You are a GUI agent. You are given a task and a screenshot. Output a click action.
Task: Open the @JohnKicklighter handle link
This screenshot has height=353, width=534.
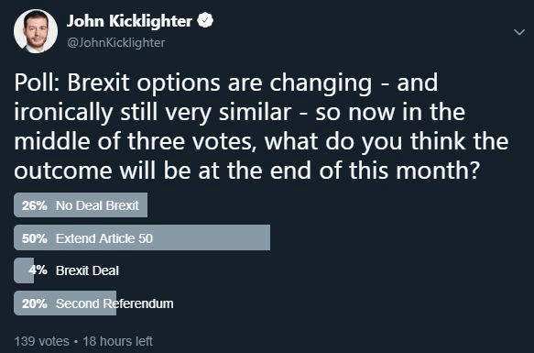pos(116,42)
